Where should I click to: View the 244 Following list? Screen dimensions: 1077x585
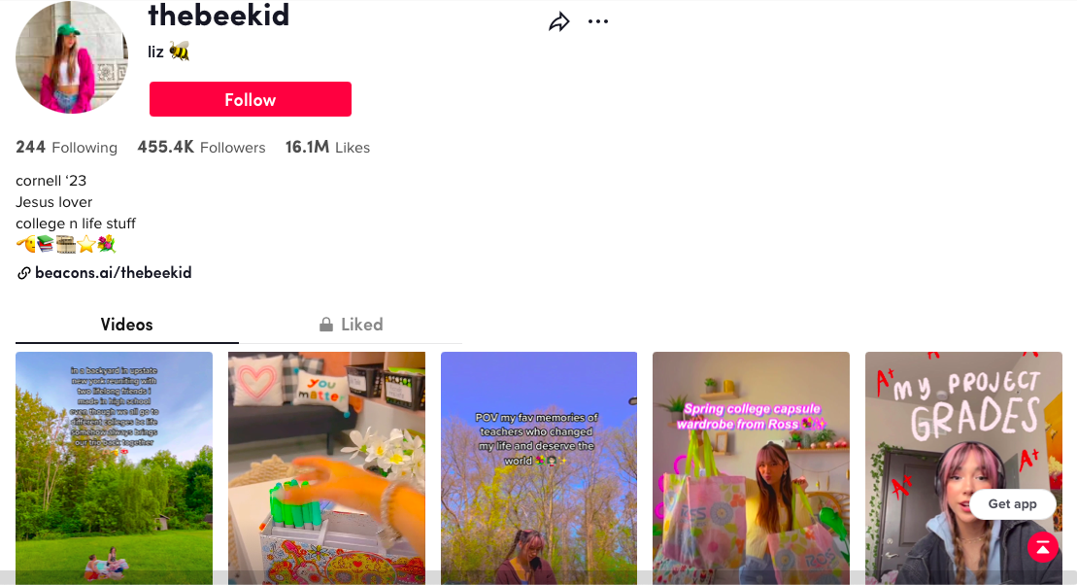67,147
